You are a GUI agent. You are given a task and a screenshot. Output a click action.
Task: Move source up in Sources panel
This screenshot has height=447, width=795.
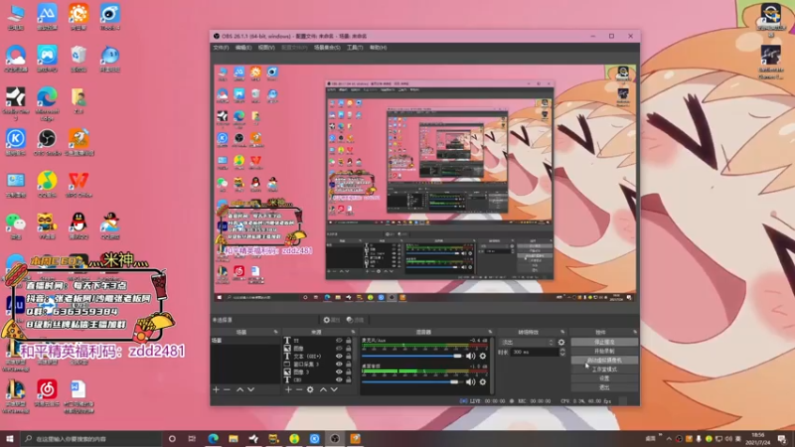click(x=323, y=389)
